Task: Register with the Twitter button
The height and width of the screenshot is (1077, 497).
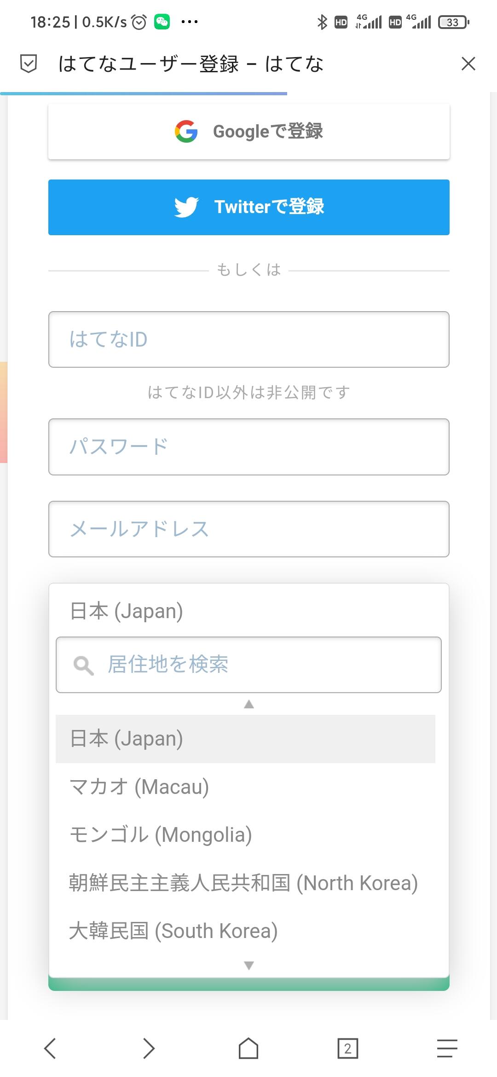Action: 248,207
